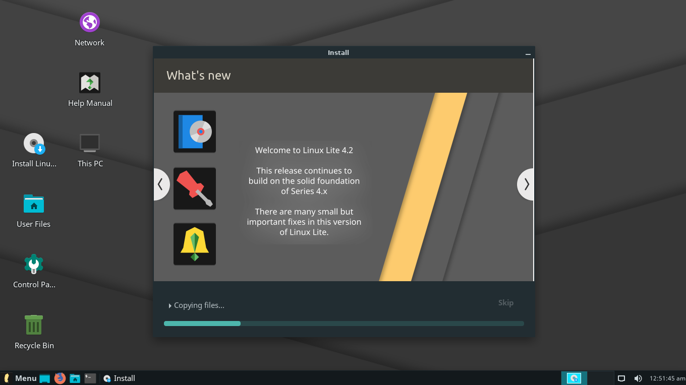This screenshot has height=385, width=686.
Task: Expand the Copying files details arrow
Action: (x=170, y=305)
